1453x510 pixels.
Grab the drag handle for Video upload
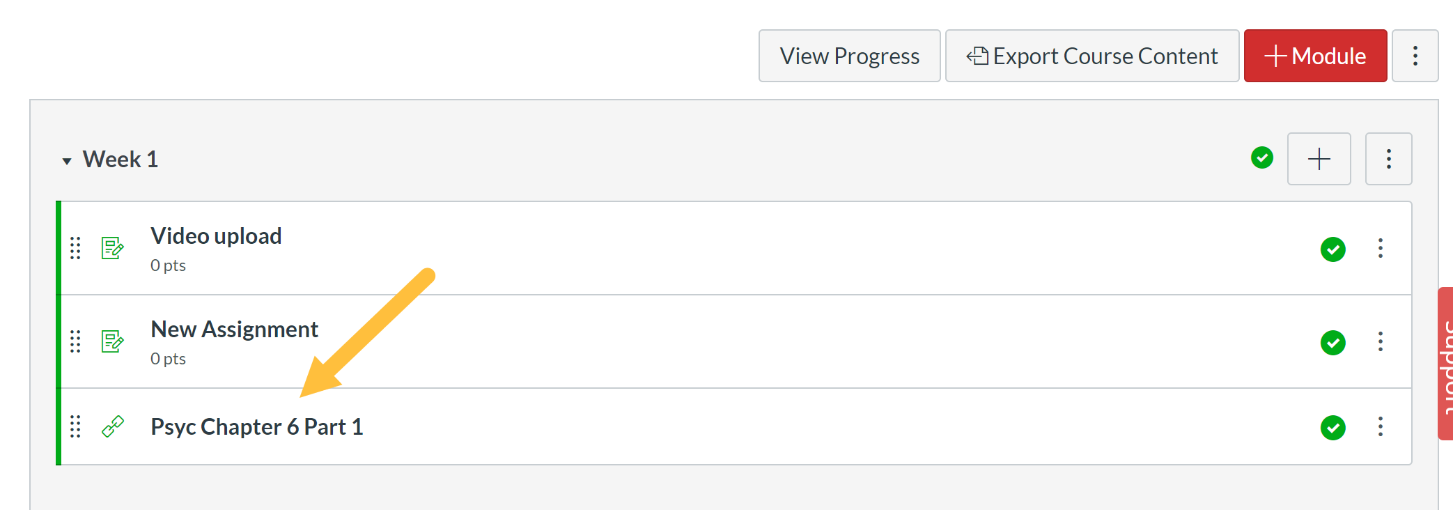75,248
